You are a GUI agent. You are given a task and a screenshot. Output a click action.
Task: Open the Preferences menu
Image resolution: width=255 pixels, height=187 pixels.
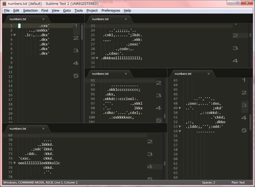coord(111,11)
